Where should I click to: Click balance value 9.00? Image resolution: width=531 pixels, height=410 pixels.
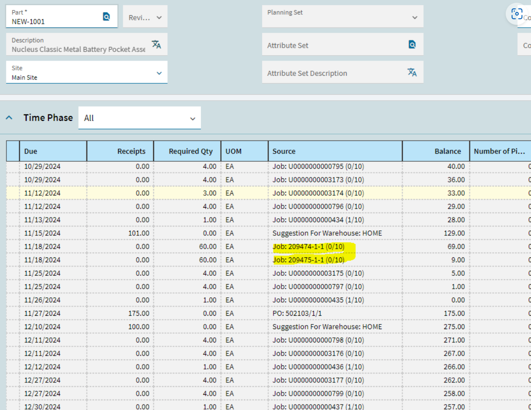[x=458, y=260]
